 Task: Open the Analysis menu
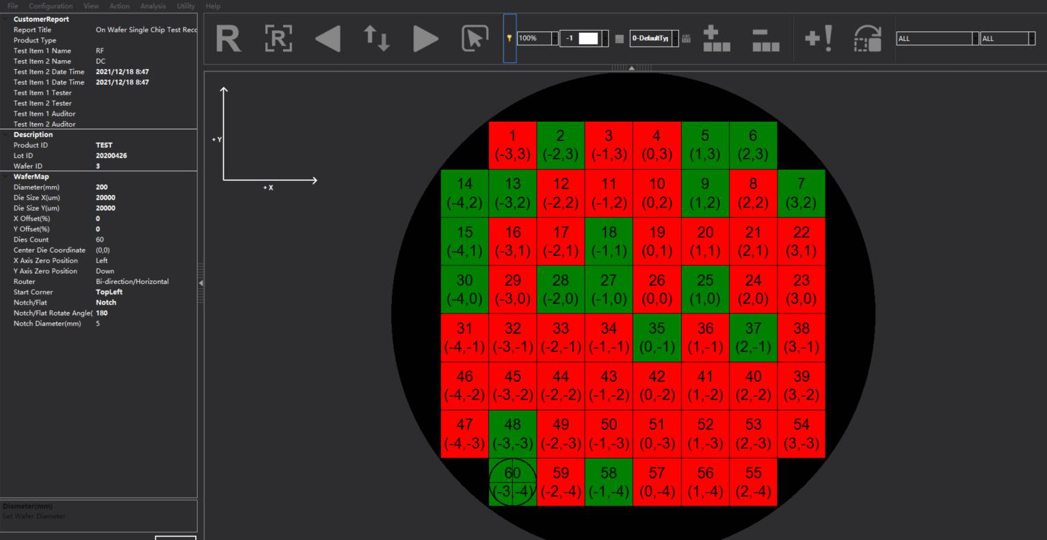coord(153,6)
